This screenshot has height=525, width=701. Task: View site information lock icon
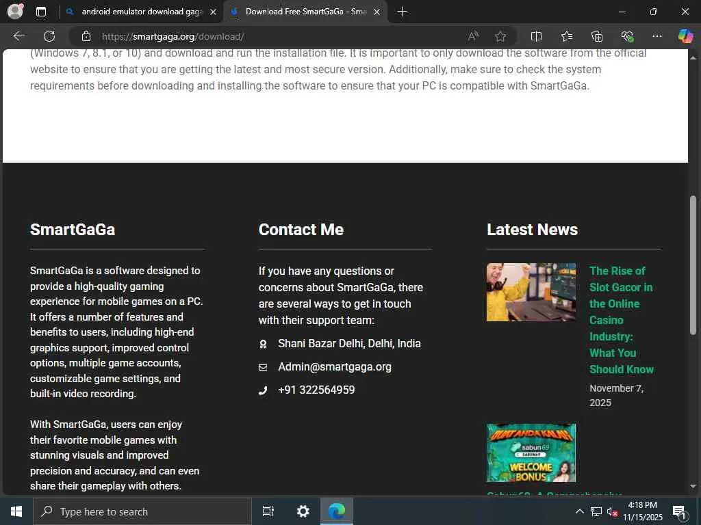[86, 36]
